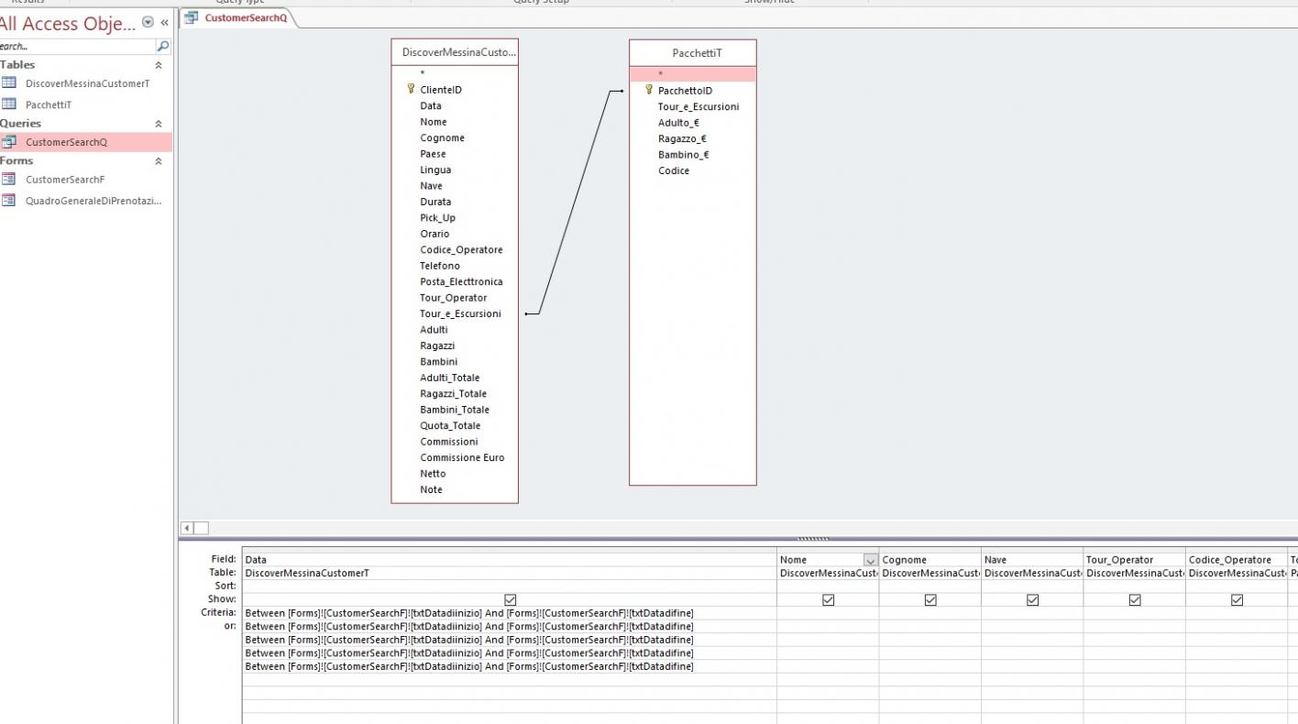
Task: Select the Telefono field
Action: click(440, 266)
